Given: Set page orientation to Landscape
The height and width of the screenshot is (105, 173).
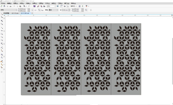Looking at the screenshot, I should coord(35,10).
